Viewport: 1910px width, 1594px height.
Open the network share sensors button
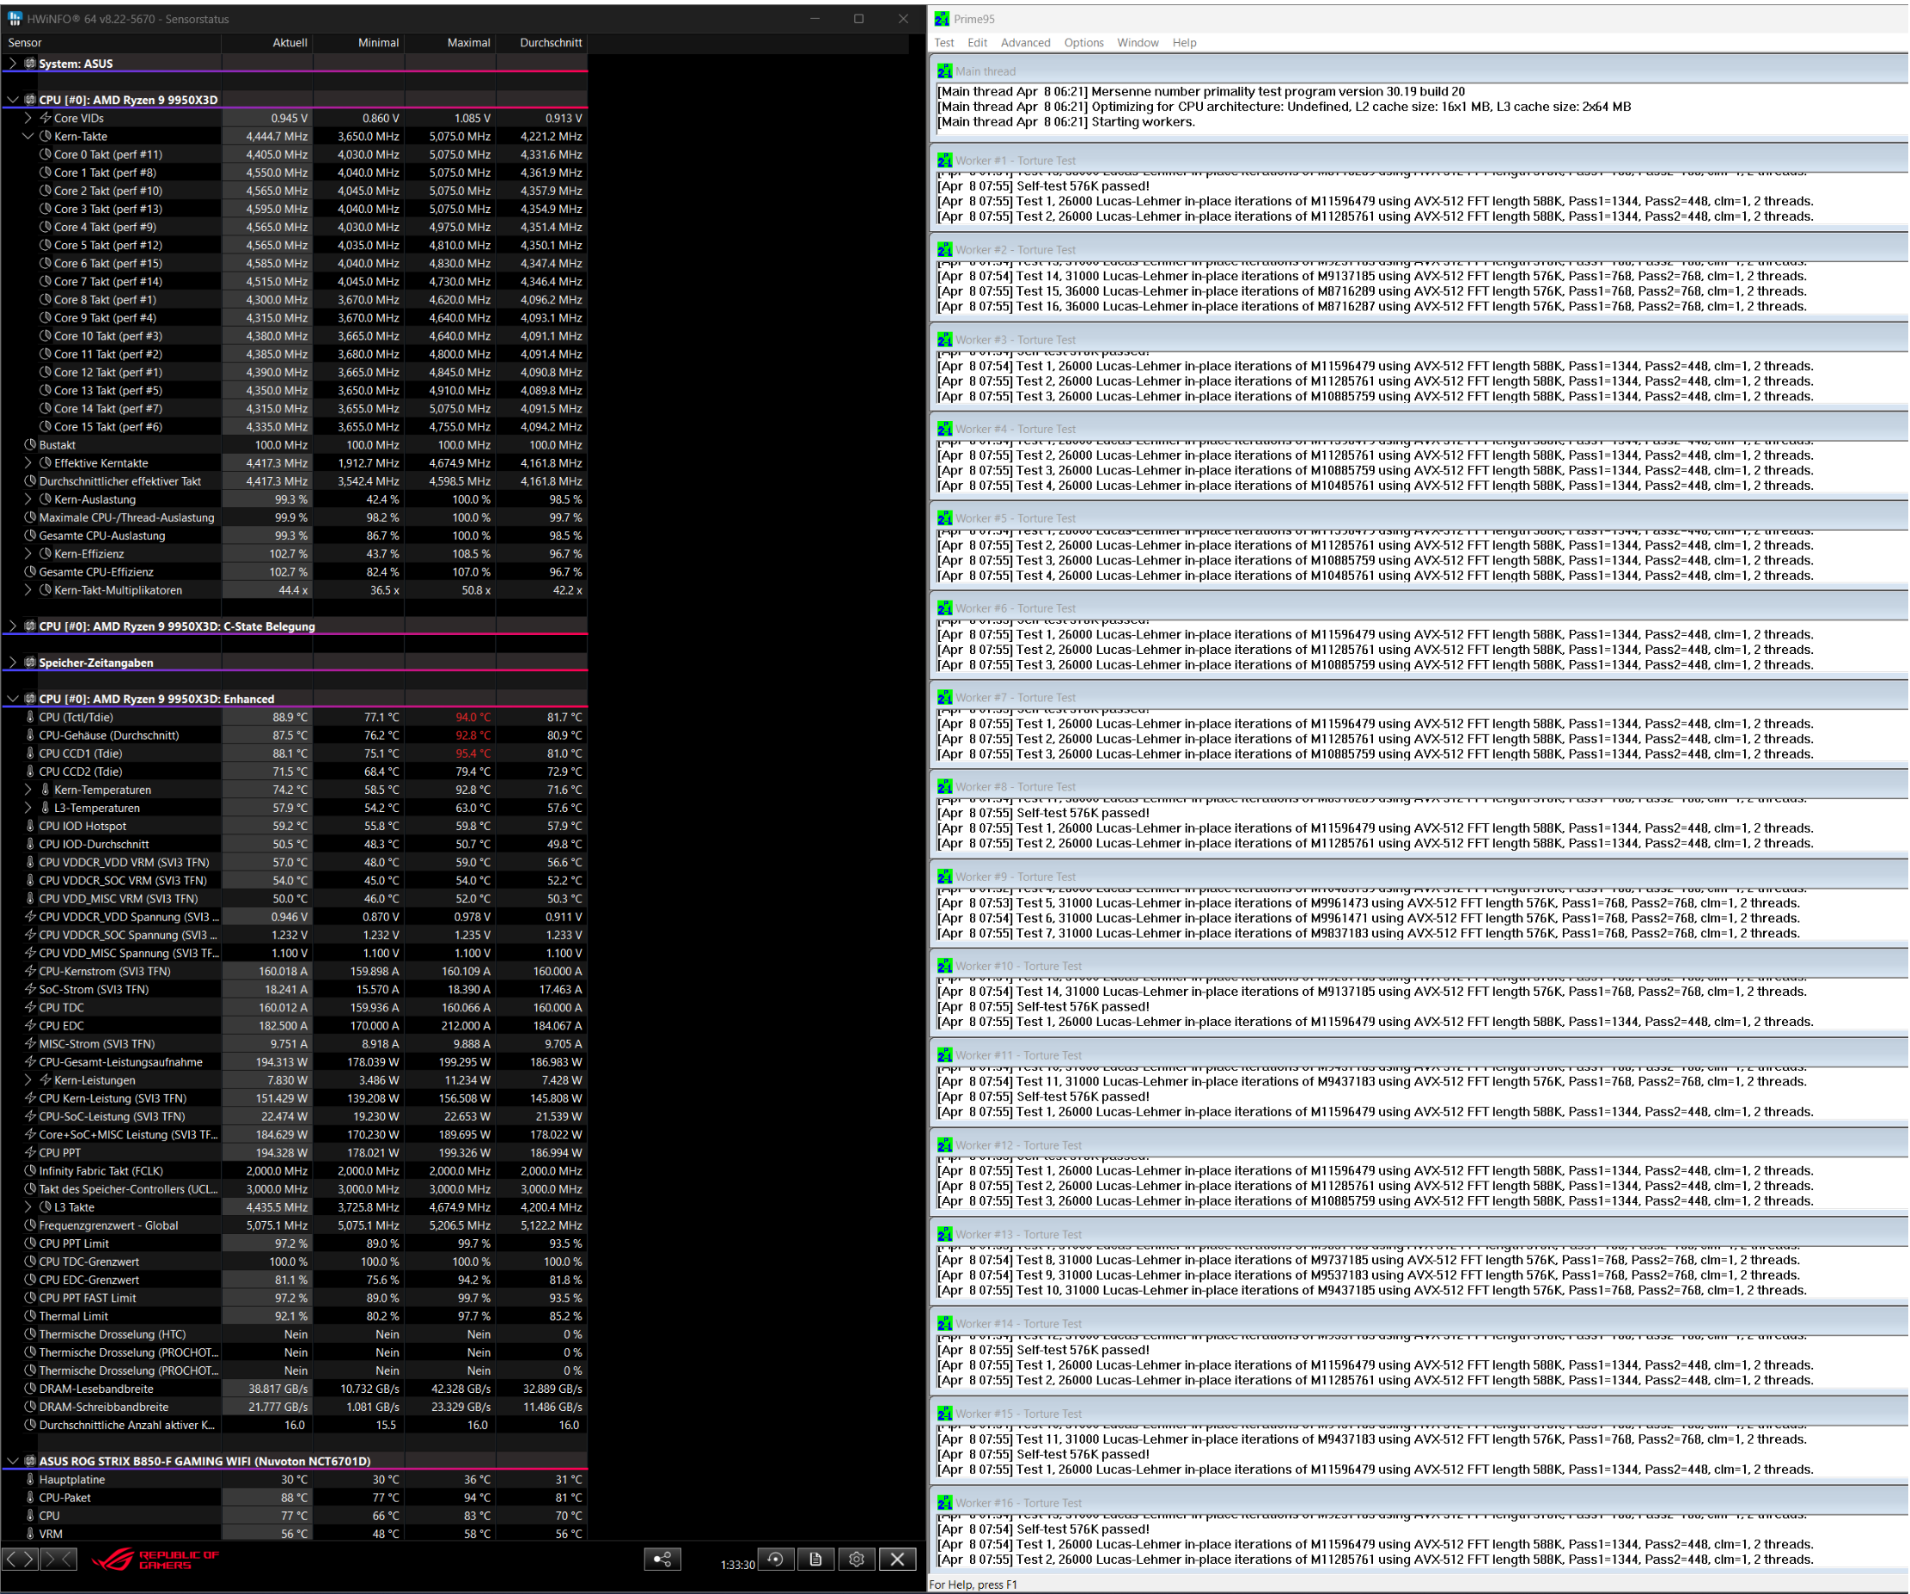(662, 1559)
